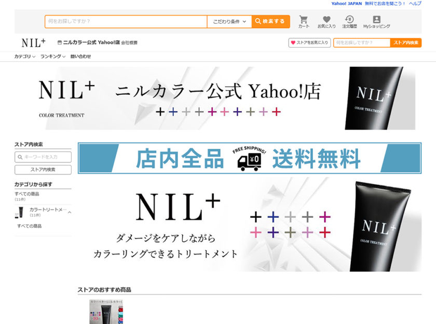Open the ヘルプ link
The image size is (436, 324).
(x=415, y=4)
